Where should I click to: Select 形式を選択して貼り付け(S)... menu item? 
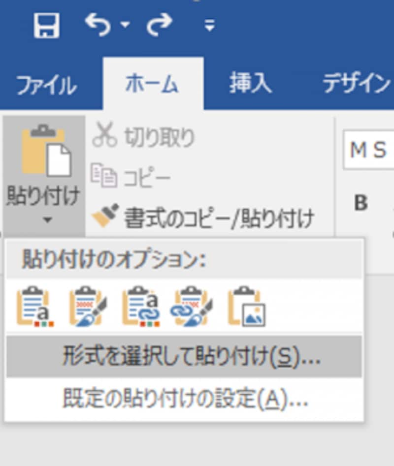[x=184, y=357]
